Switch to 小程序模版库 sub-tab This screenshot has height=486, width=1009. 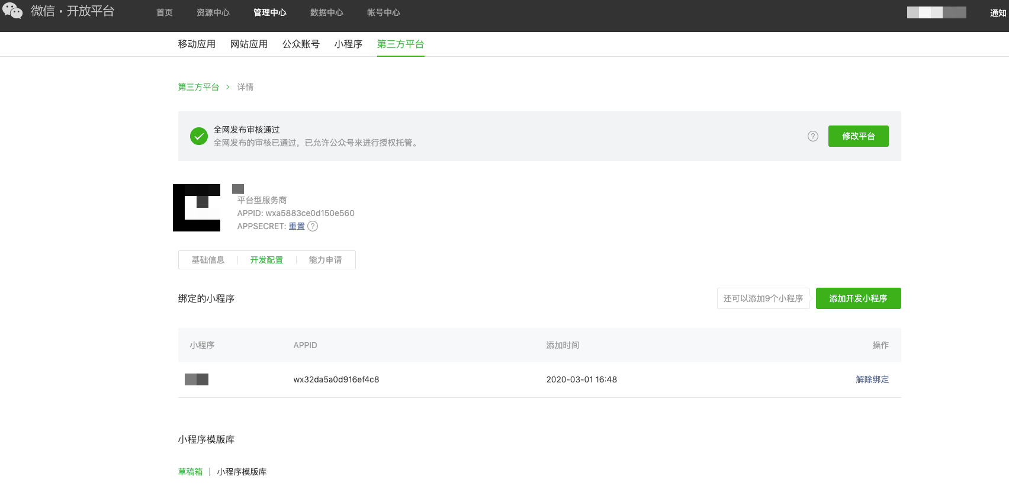click(242, 472)
